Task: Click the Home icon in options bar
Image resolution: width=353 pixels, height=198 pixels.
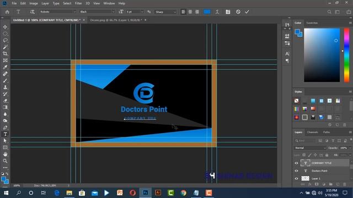Action: [7, 12]
